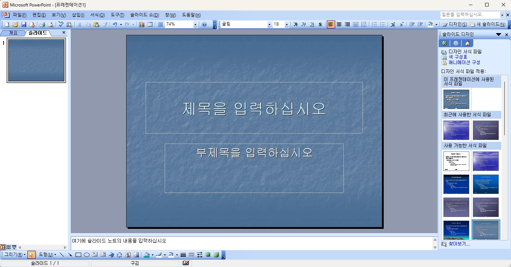
Task: Toggle the show grid button
Action: [x=160, y=24]
